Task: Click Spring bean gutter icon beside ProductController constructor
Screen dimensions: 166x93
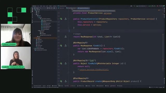Action: pyautogui.click(x=61, y=19)
